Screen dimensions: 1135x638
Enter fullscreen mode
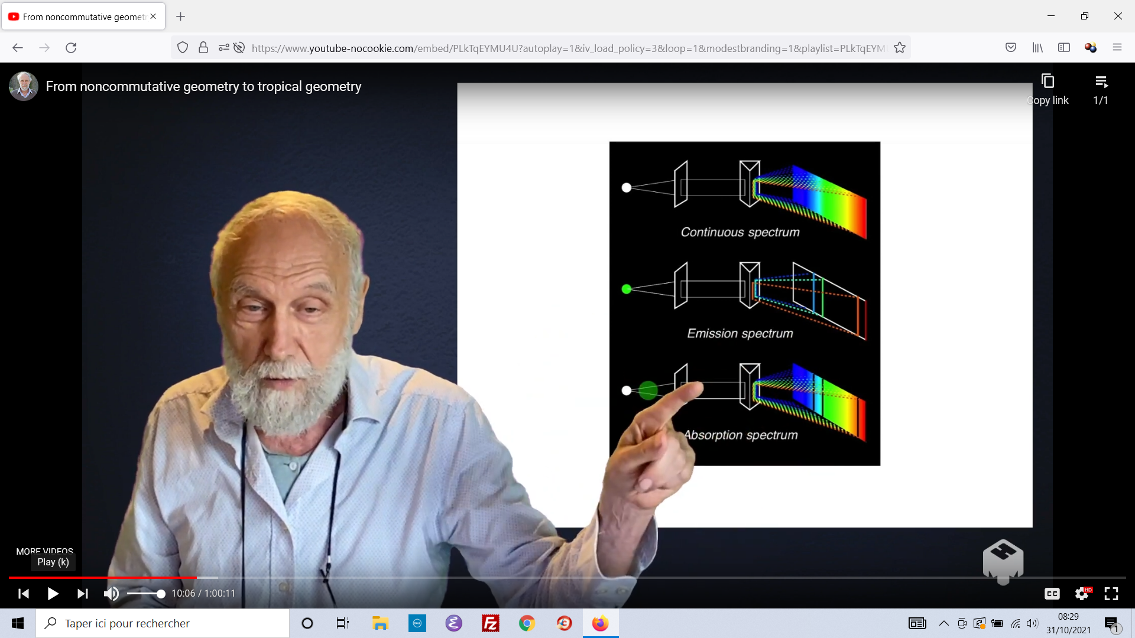pos(1111,594)
